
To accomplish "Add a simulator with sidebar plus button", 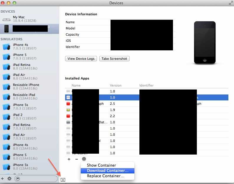I will click(2, 178).
